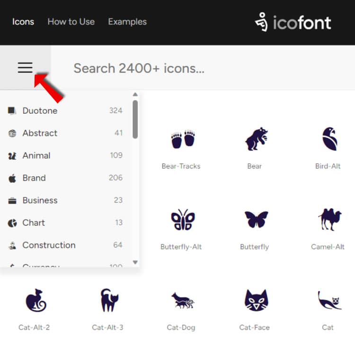Choose the Butterfly-Alt icon
This screenshot has width=355, height=341.
183,220
